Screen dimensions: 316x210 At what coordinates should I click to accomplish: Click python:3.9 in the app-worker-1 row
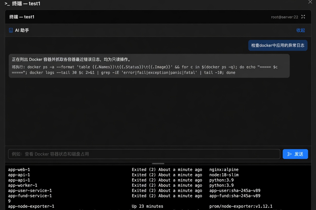click(x=222, y=185)
